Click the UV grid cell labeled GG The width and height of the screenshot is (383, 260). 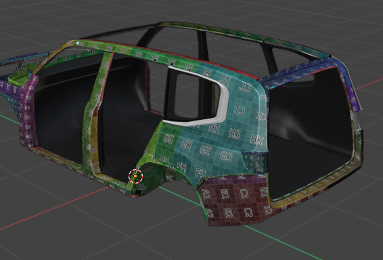(x=168, y=139)
